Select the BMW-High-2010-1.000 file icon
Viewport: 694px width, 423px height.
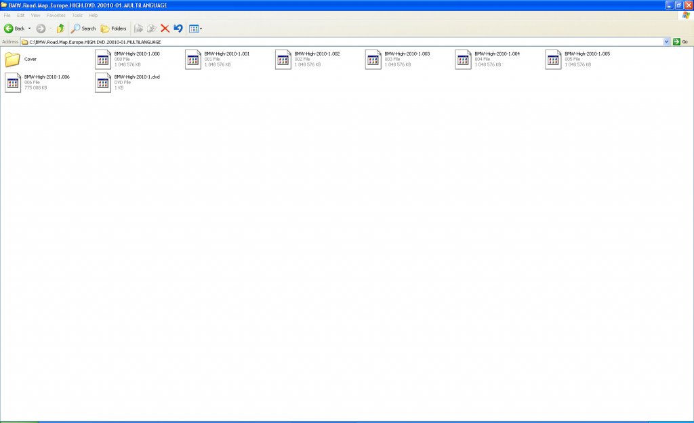pos(103,60)
